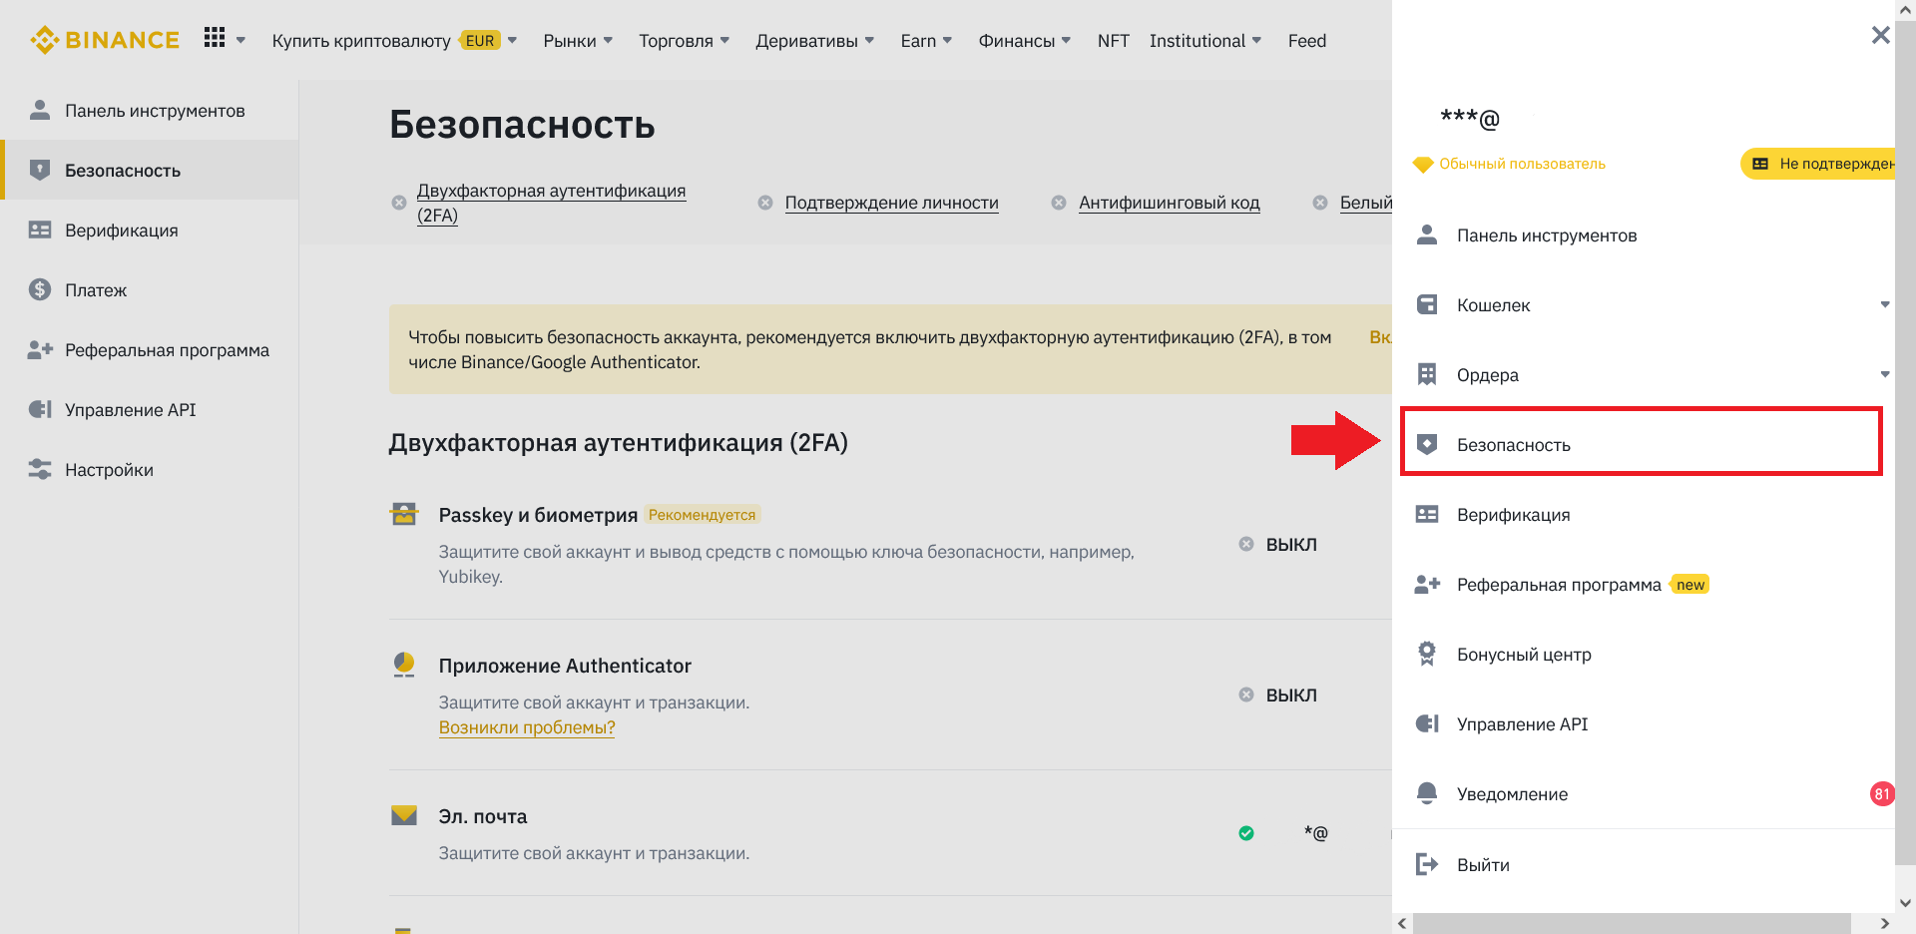The height and width of the screenshot is (934, 1916).
Task: Click the add-user icon in right panel Реферальная программа
Action: tap(1427, 584)
